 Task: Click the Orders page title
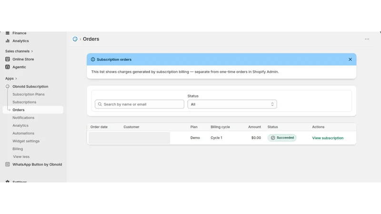[x=91, y=39]
